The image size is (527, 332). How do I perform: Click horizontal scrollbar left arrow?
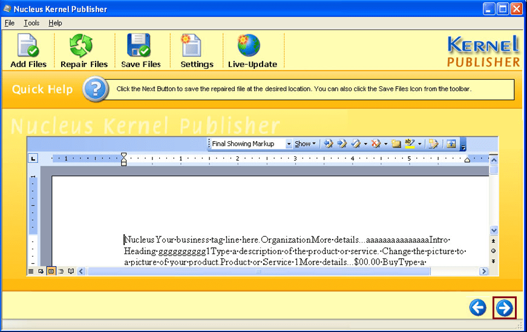pyautogui.click(x=81, y=271)
